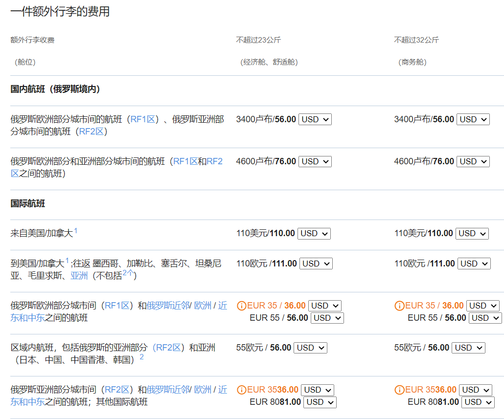
Task: Expand currency dropdown beside 110美元 economy price
Action: 314,234
